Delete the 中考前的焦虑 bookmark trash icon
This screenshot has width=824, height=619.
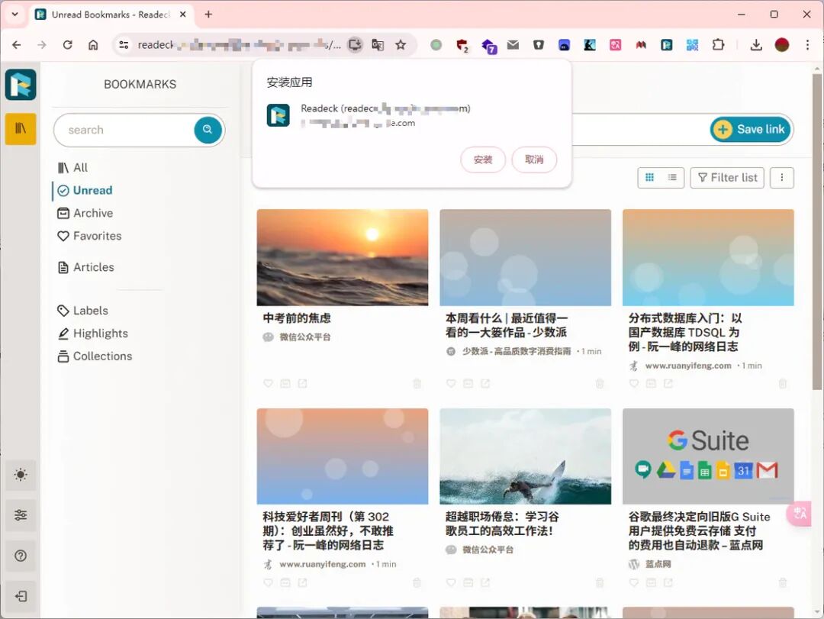[x=417, y=383]
